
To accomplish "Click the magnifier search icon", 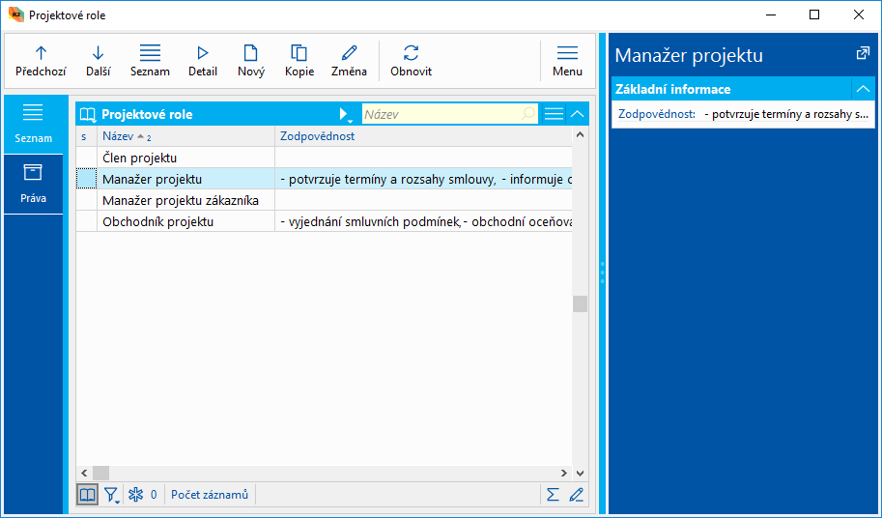I will (x=528, y=114).
